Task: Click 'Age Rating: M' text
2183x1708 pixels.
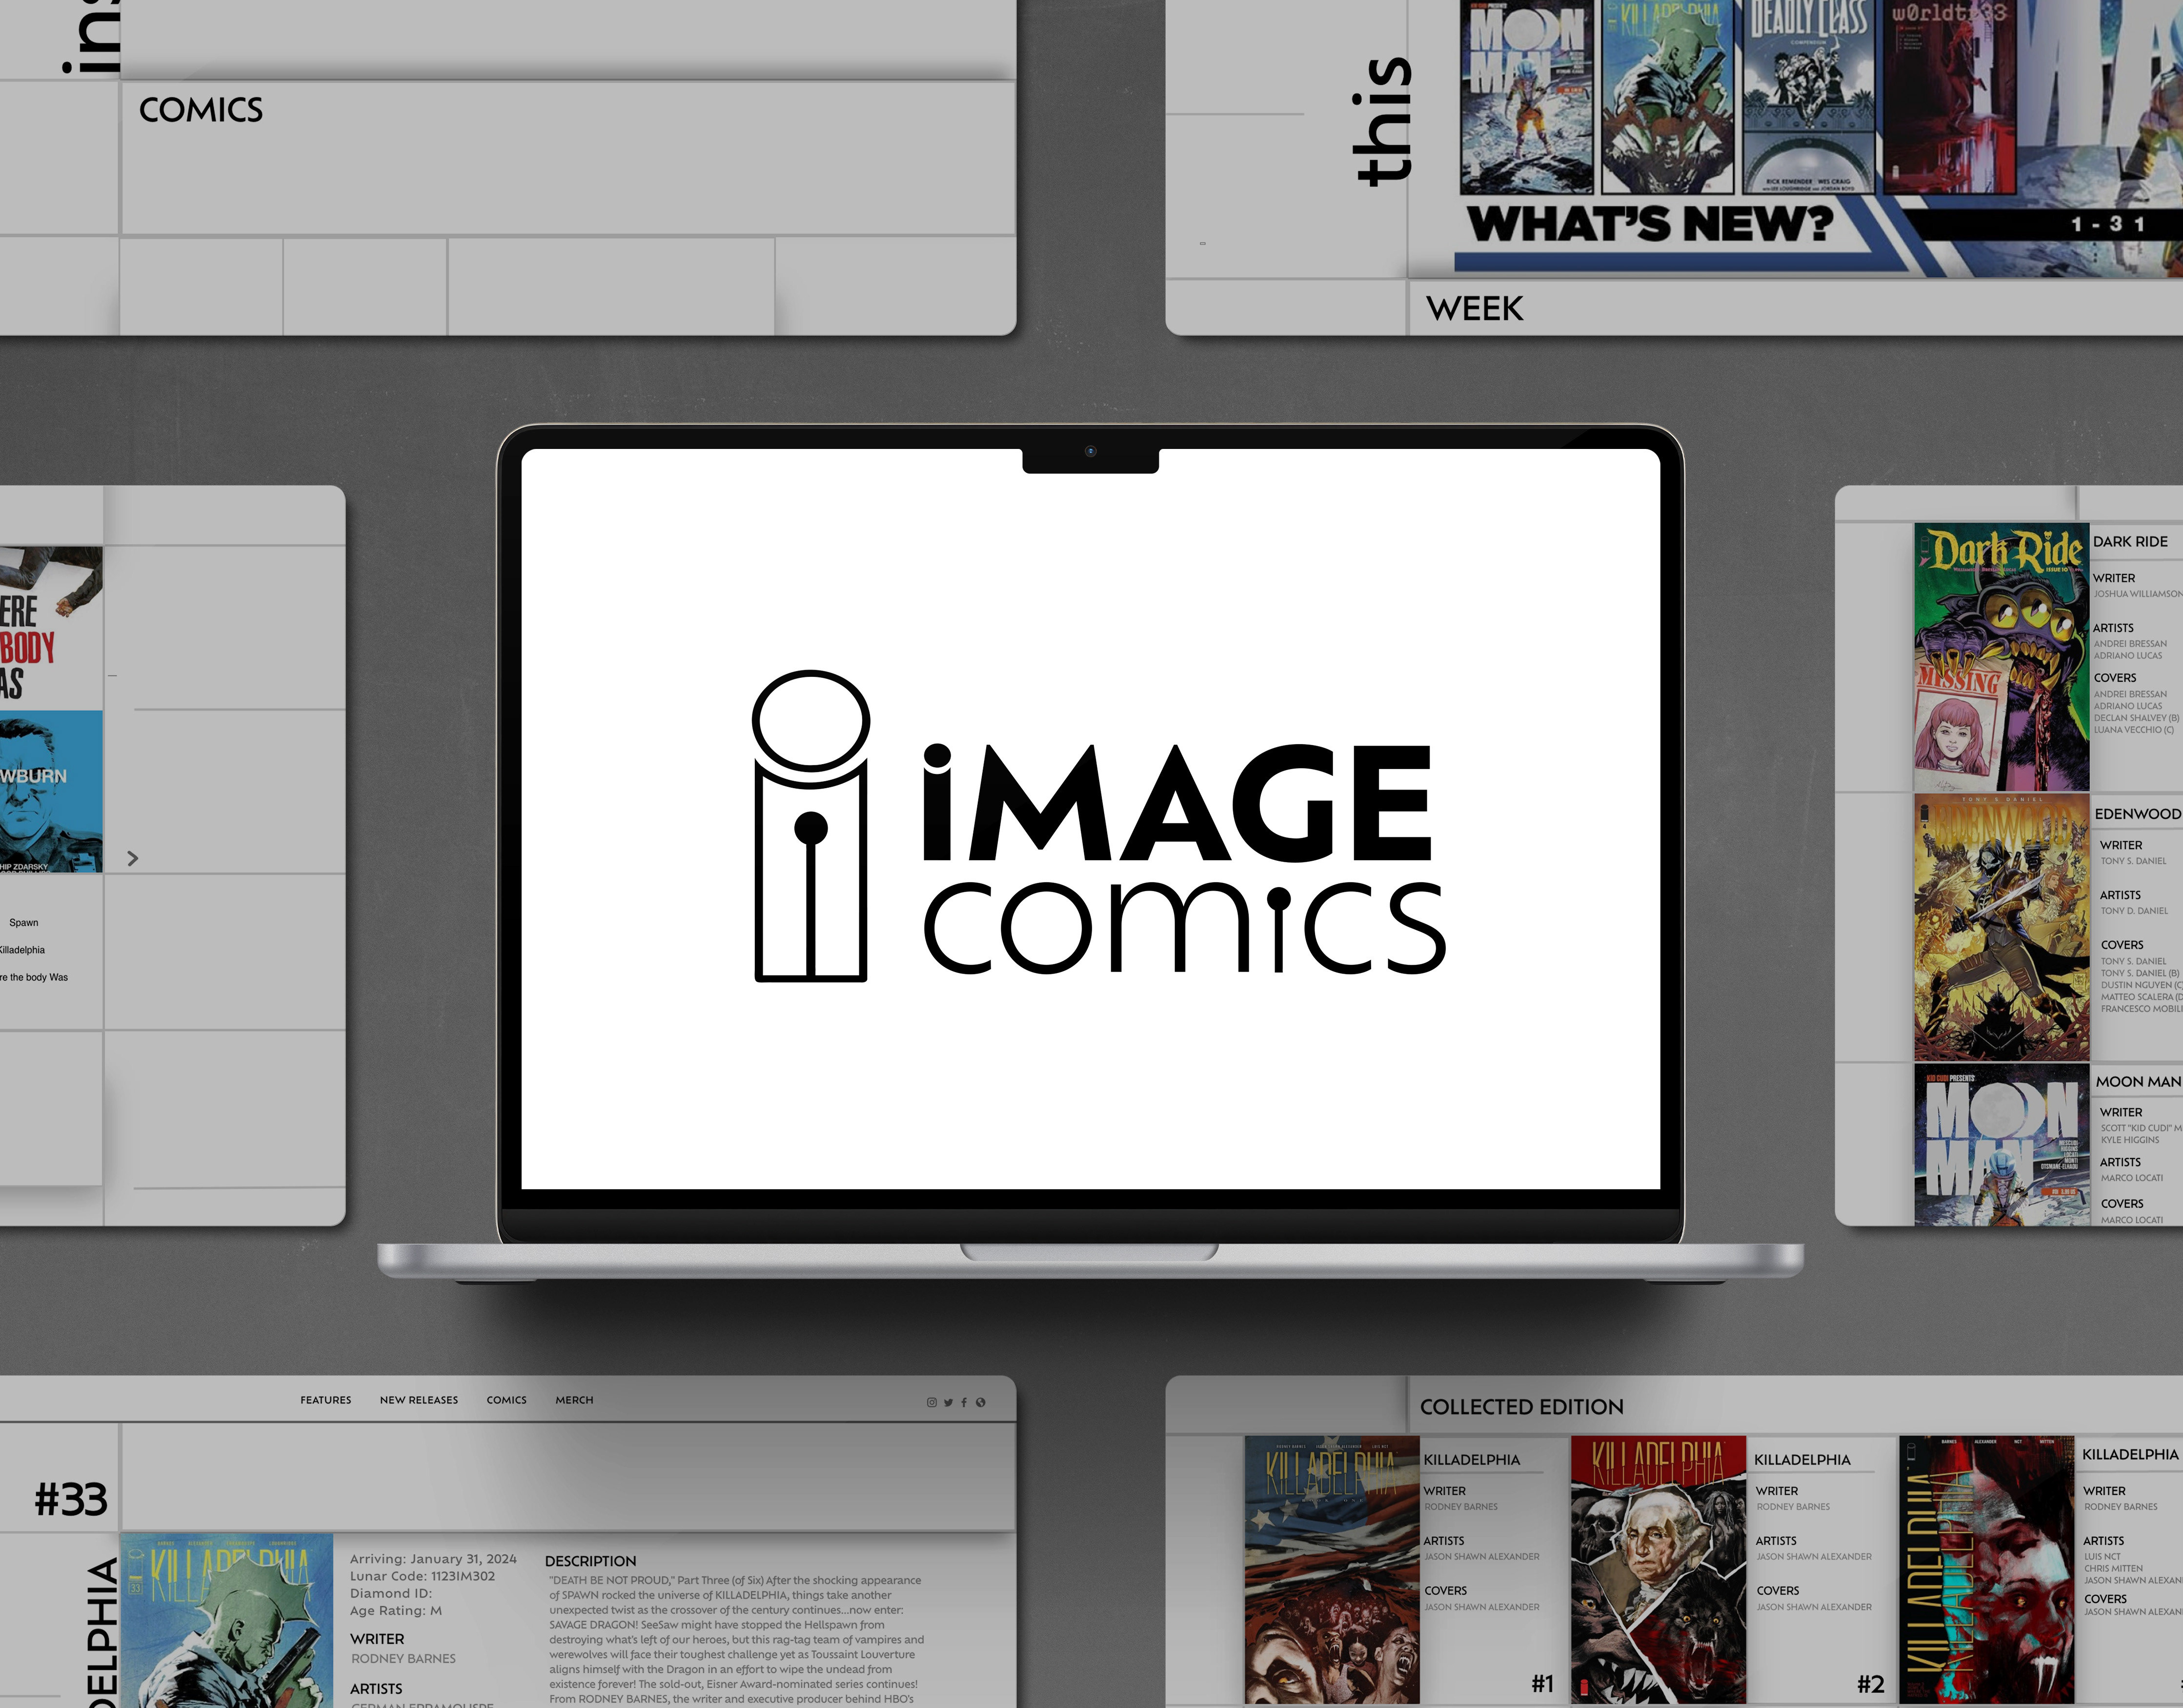Action: [x=395, y=1610]
